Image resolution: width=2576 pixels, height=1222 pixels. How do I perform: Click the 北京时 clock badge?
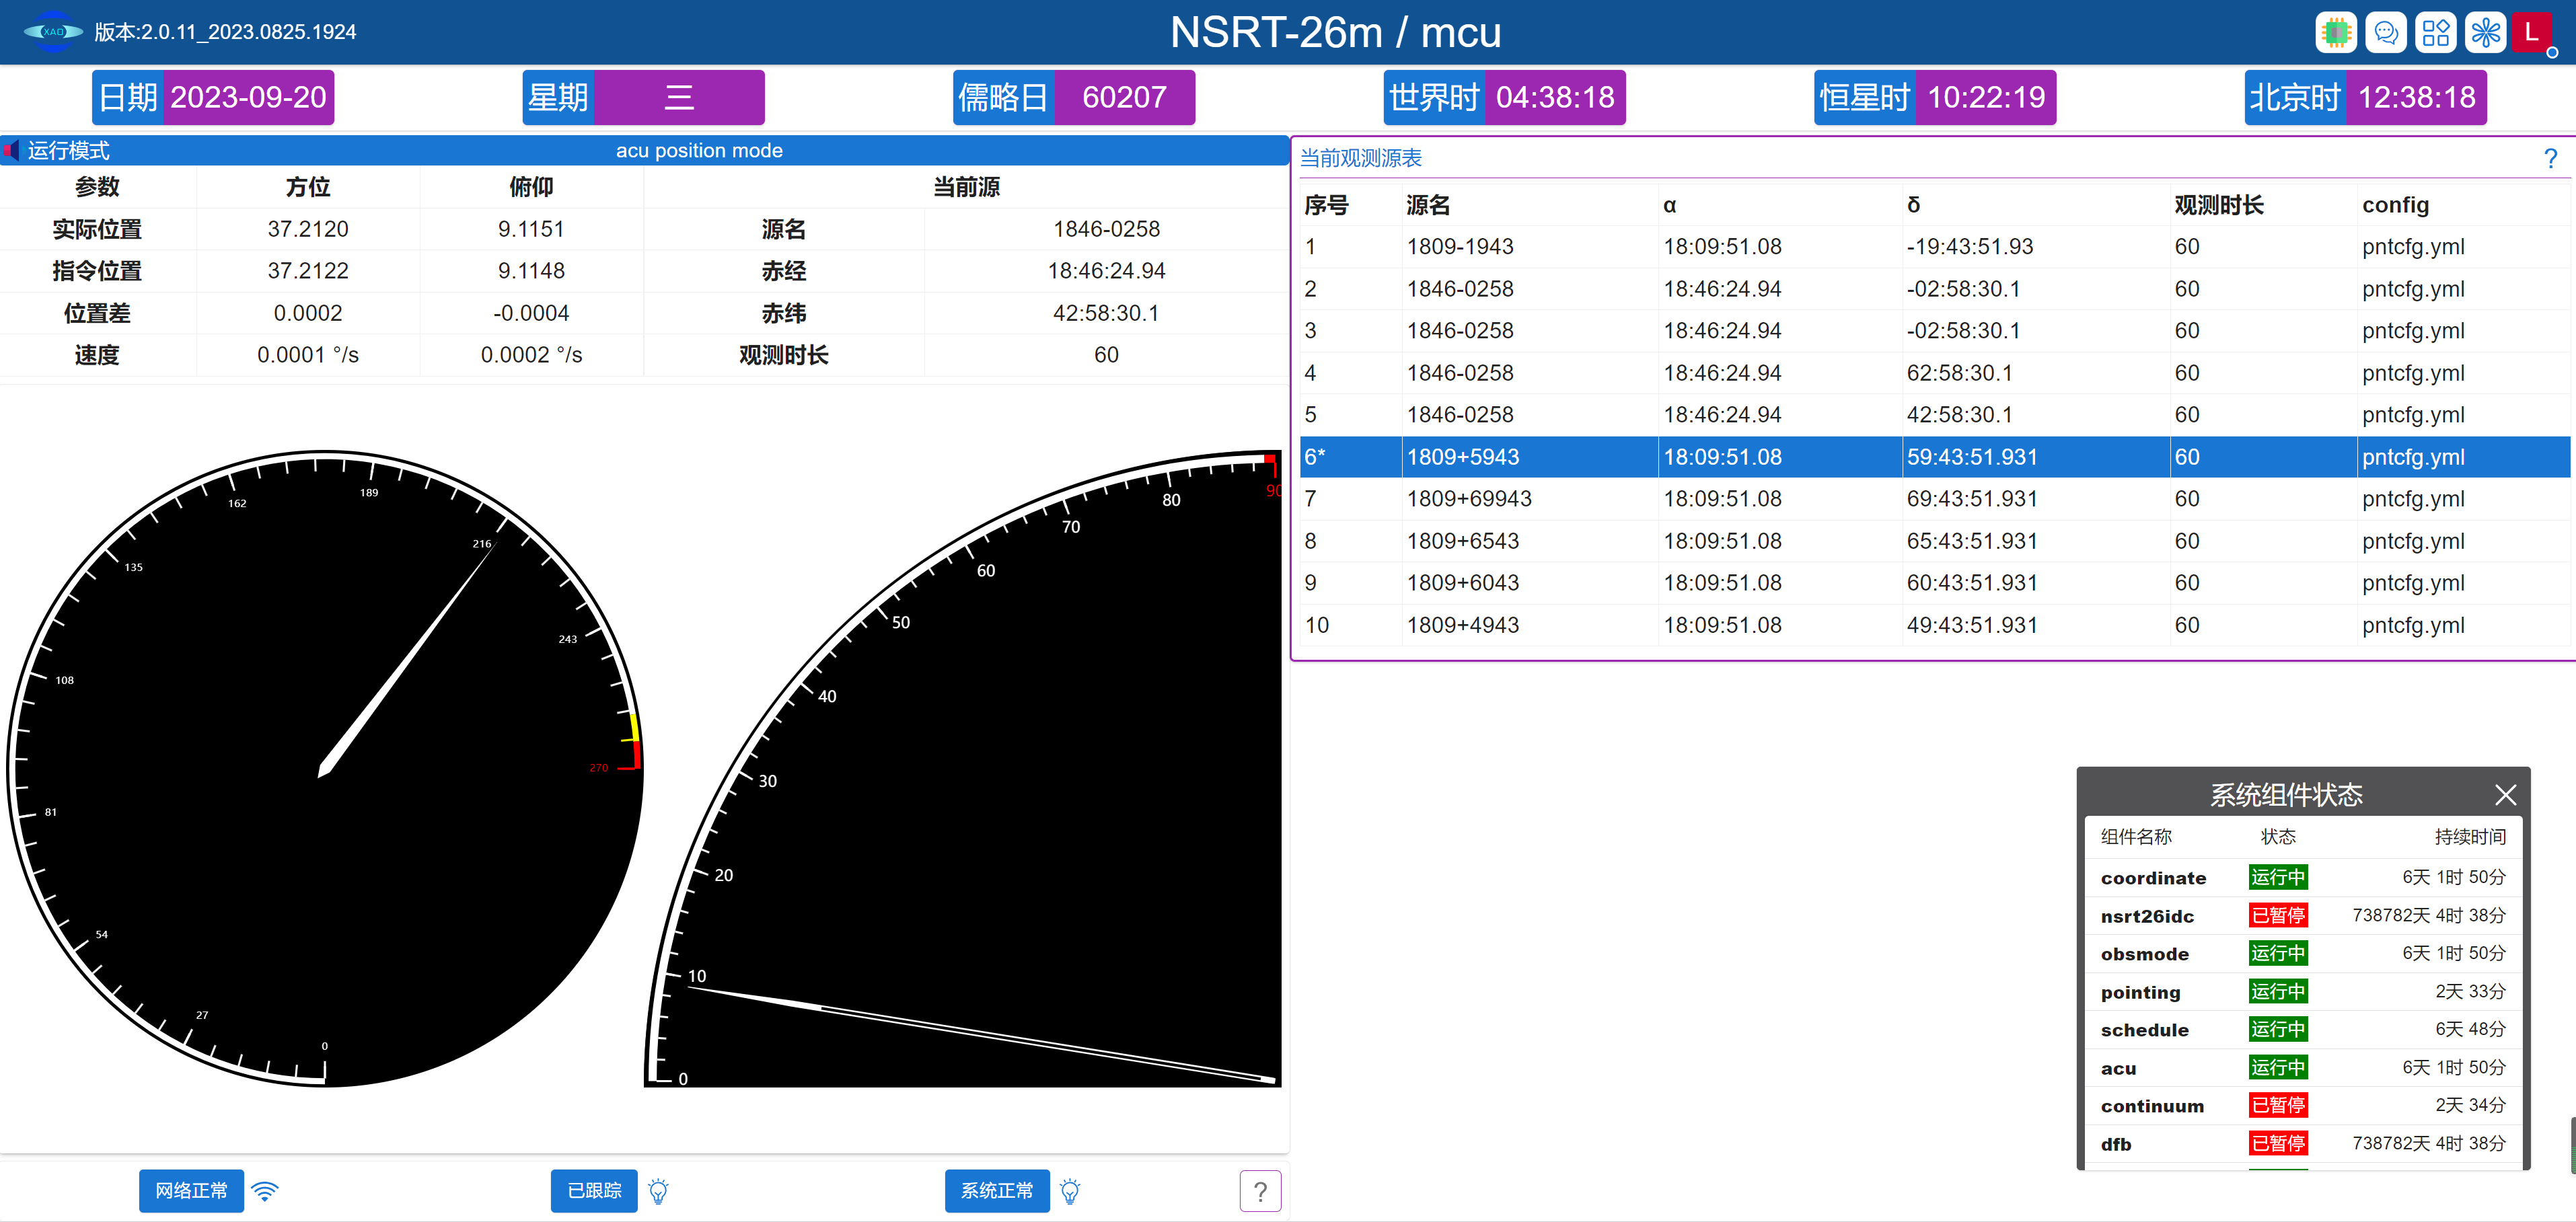coord(2366,97)
